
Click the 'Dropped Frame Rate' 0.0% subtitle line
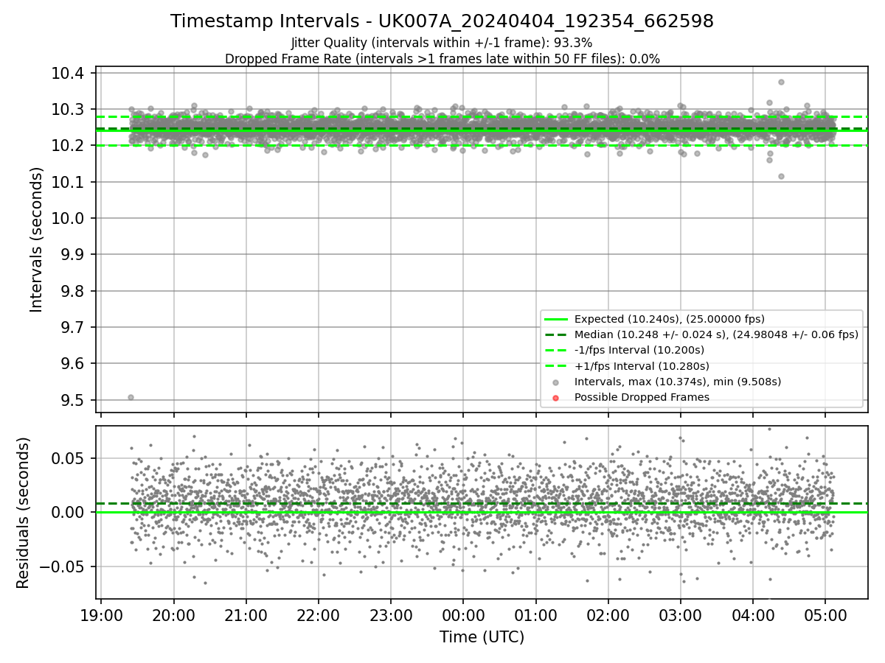tap(442, 59)
